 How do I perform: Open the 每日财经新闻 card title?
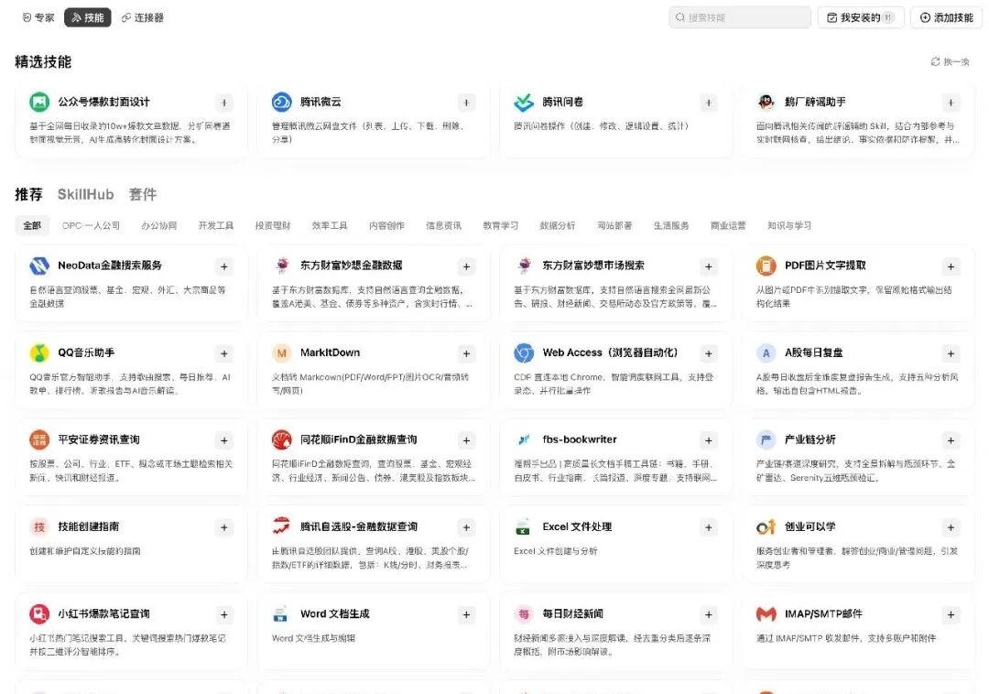(x=572, y=613)
